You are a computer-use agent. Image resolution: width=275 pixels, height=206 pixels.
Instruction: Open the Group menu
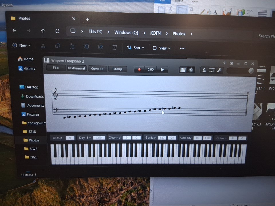tap(117, 69)
